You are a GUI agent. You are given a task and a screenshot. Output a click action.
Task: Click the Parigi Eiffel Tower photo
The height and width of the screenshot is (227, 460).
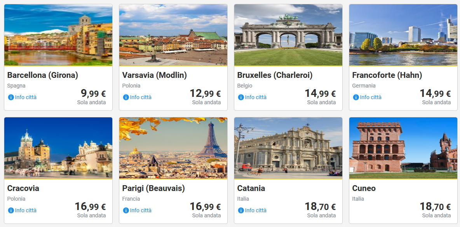[x=173, y=148]
